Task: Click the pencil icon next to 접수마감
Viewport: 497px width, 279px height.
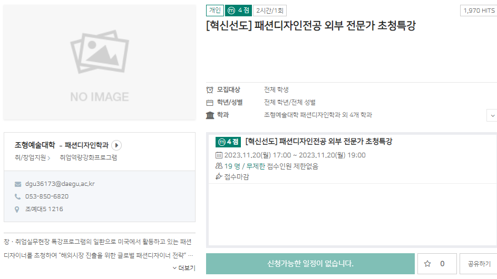Action: (219, 177)
